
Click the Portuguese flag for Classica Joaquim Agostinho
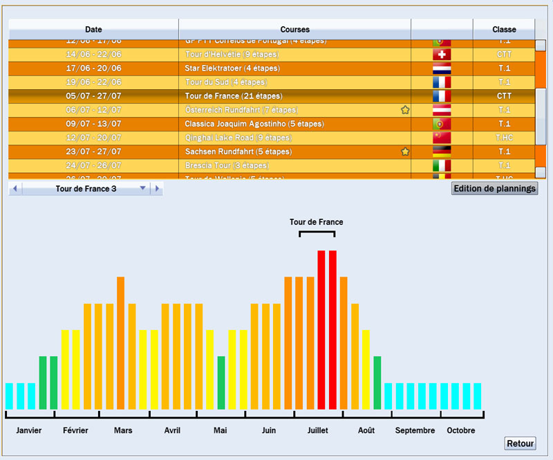442,124
